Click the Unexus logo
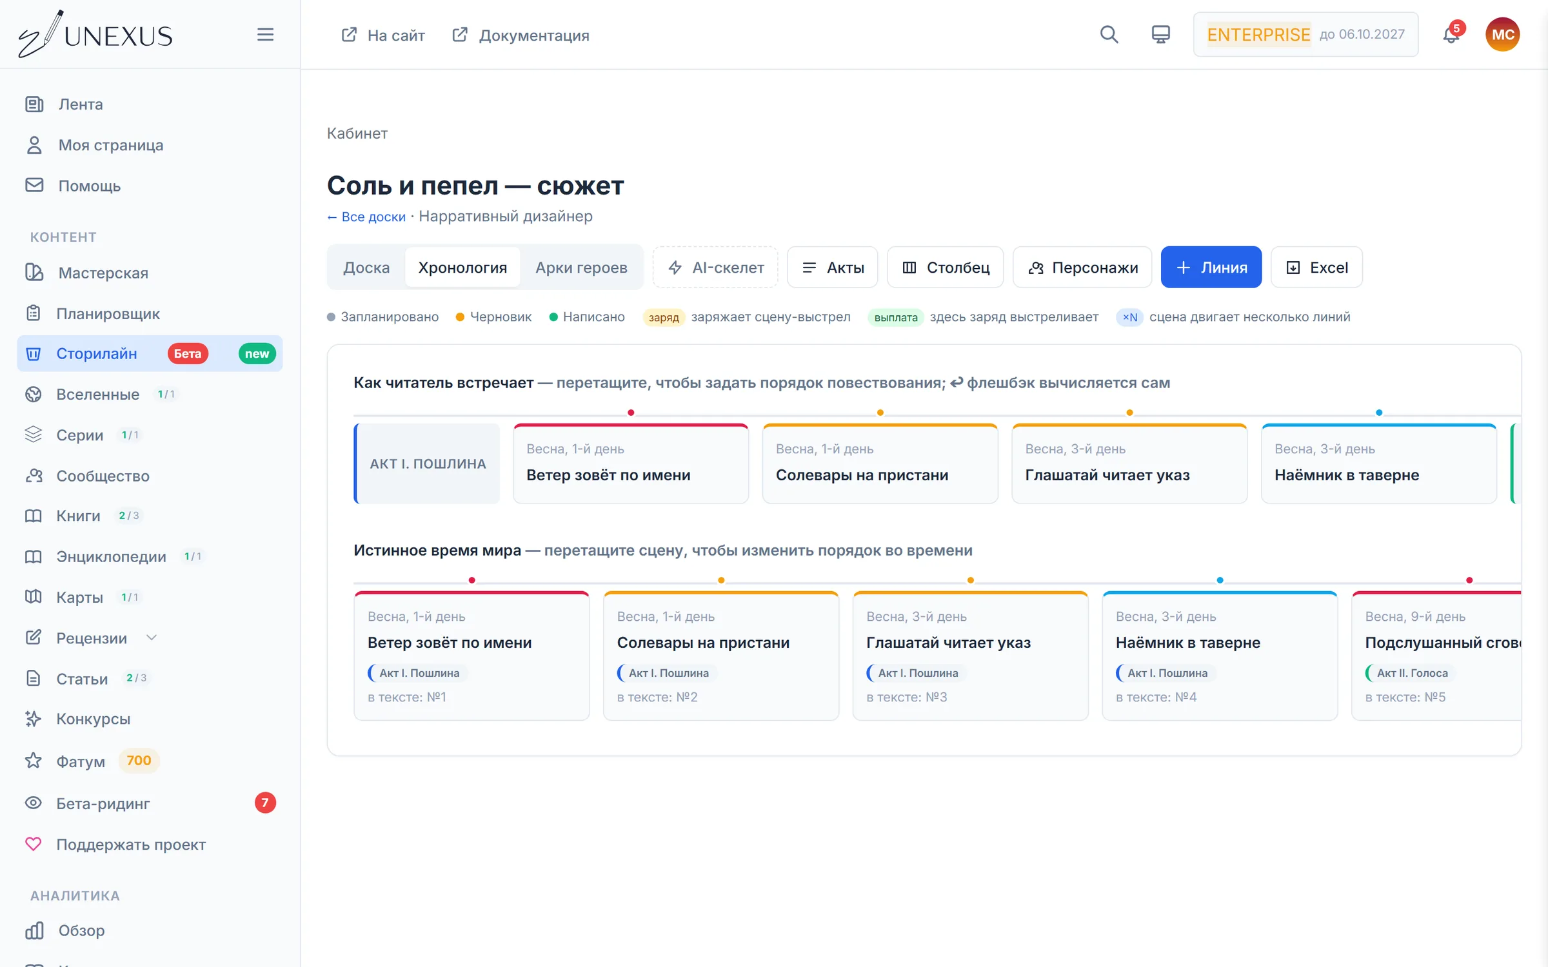1548x967 pixels. coord(95,34)
